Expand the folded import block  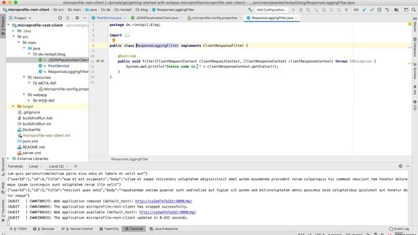click(x=127, y=35)
